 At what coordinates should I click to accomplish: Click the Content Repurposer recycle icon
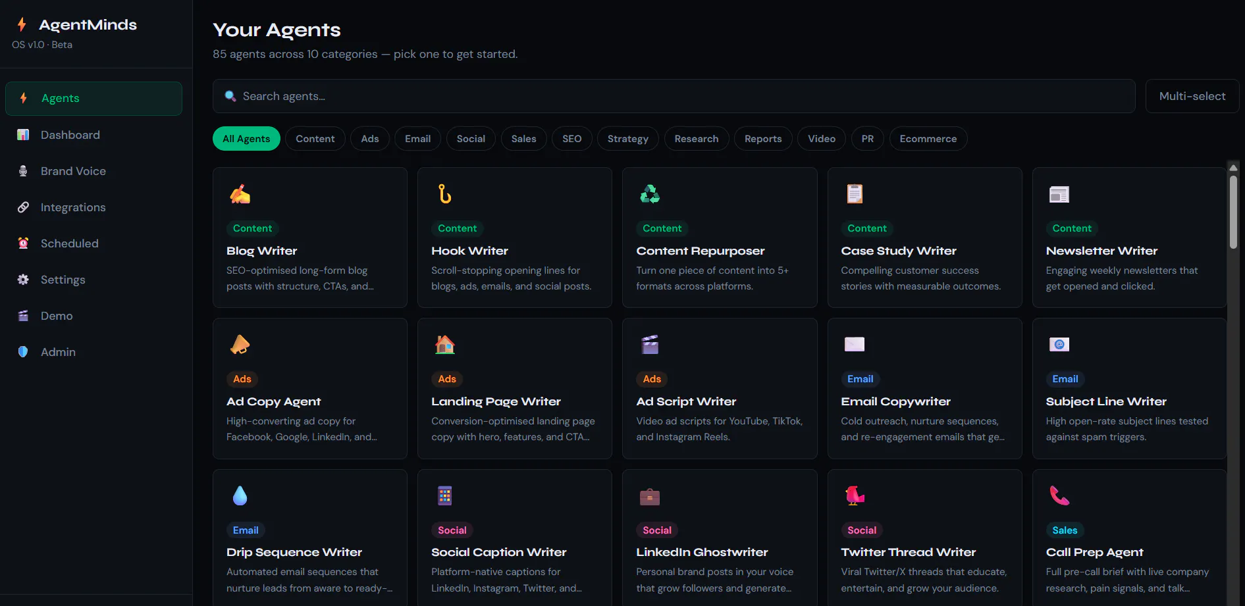click(x=650, y=194)
